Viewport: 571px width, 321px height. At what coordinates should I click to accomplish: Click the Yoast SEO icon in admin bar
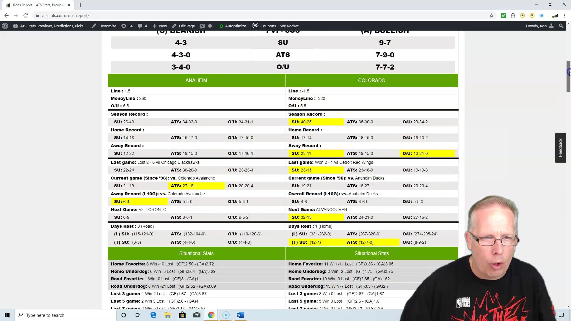coord(202,26)
